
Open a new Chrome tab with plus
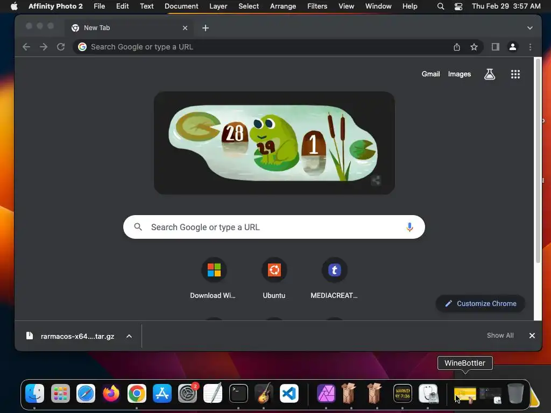206,28
